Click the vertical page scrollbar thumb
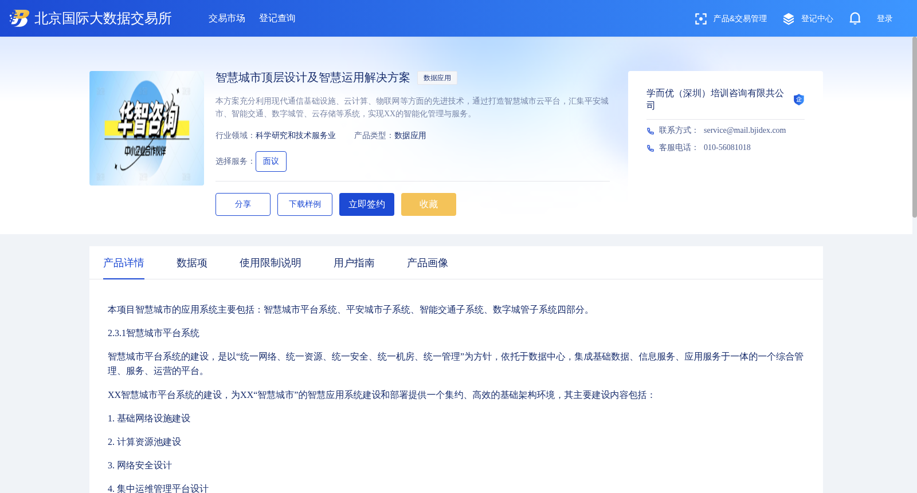Screen dimensions: 917x493 click(915, 127)
